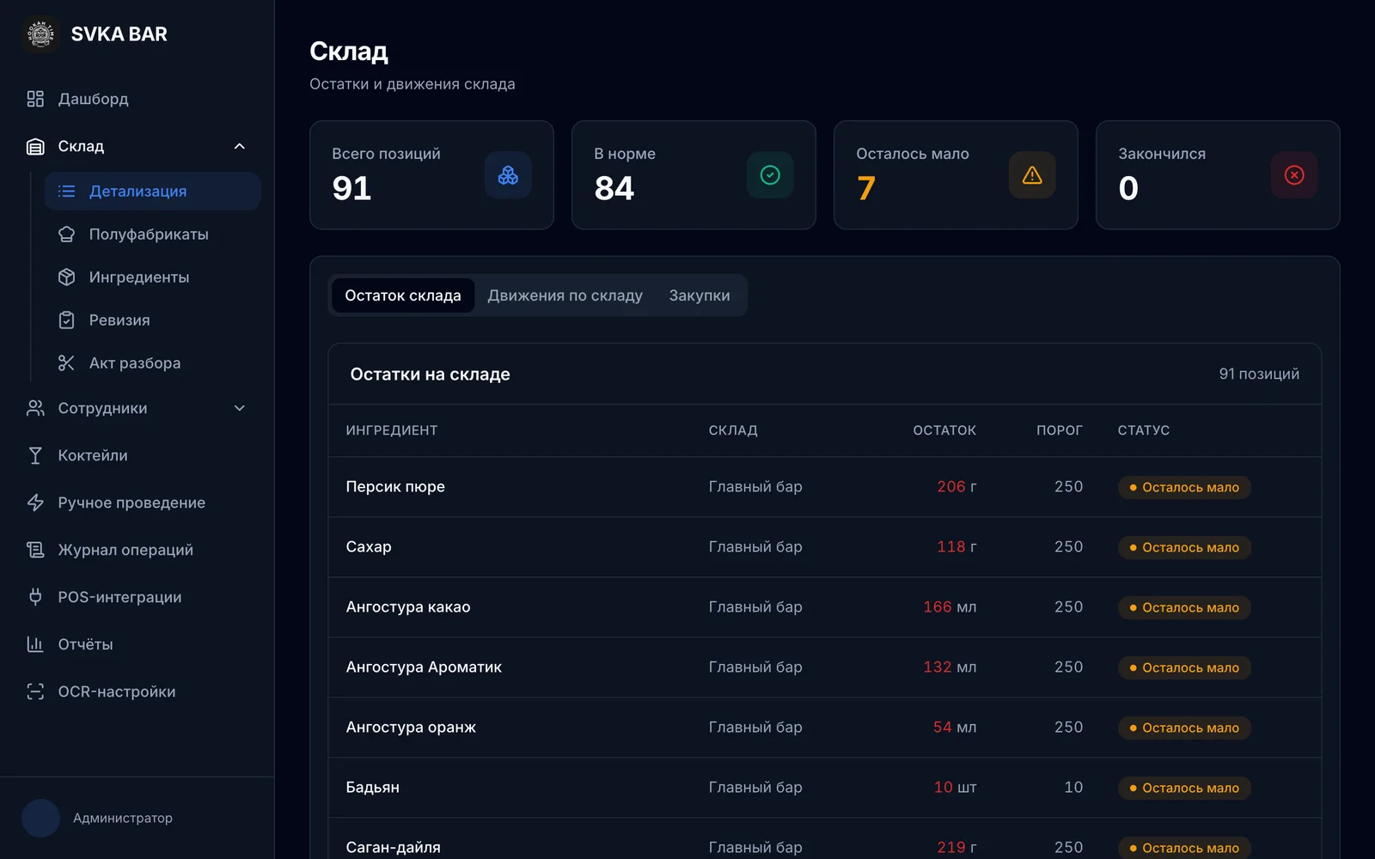Image resolution: width=1375 pixels, height=859 pixels.
Task: Open Журнал операций menu item
Action: (125, 550)
